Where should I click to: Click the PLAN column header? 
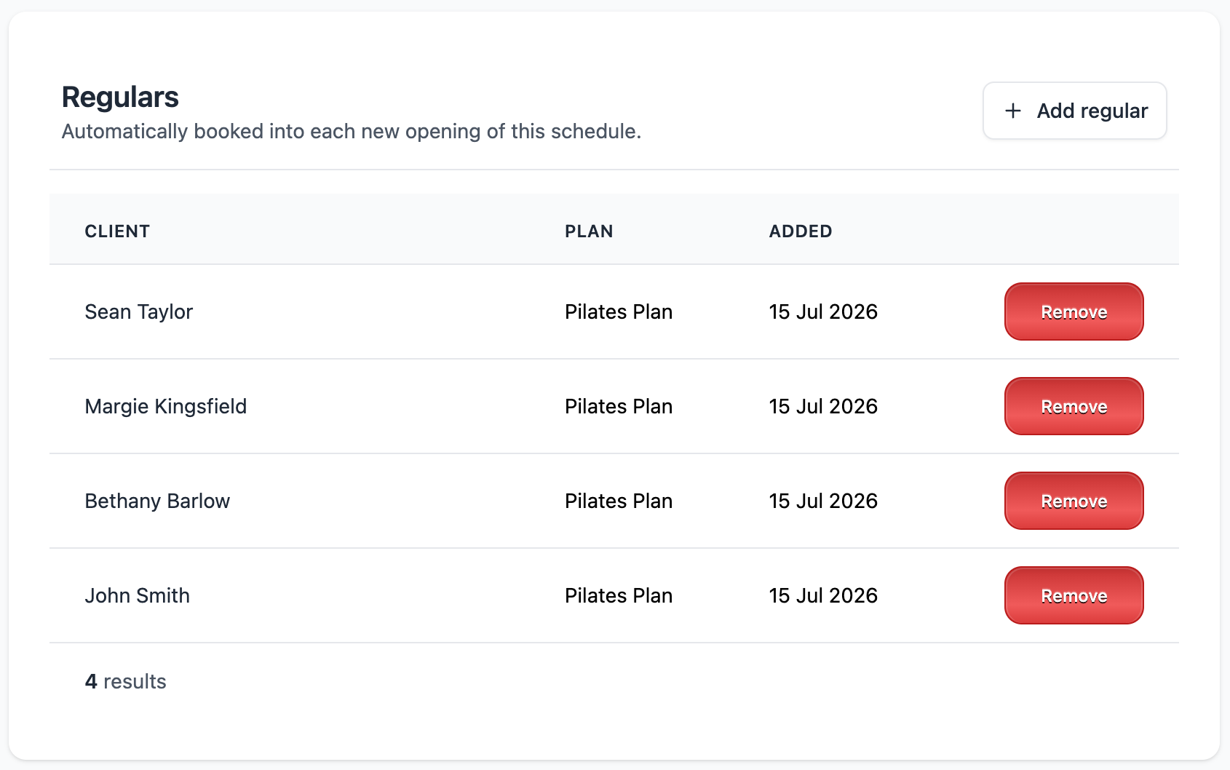pyautogui.click(x=589, y=231)
